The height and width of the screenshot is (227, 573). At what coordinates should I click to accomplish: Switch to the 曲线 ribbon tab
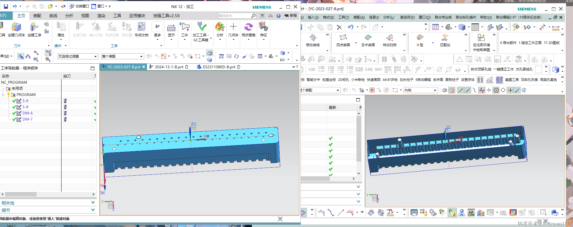[53, 16]
